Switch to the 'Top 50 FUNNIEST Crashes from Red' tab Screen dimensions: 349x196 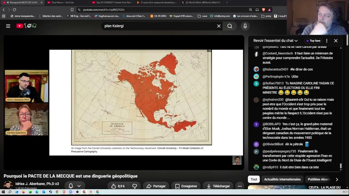coord(112,2)
